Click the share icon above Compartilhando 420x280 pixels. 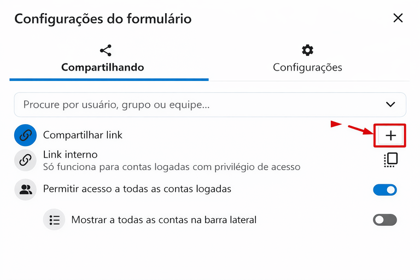106,51
